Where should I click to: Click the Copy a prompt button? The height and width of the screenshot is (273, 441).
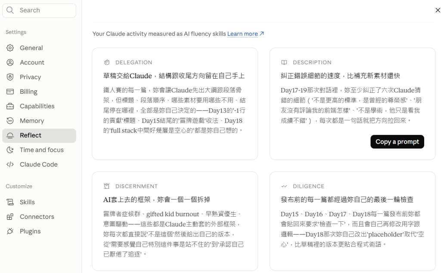tap(397, 142)
